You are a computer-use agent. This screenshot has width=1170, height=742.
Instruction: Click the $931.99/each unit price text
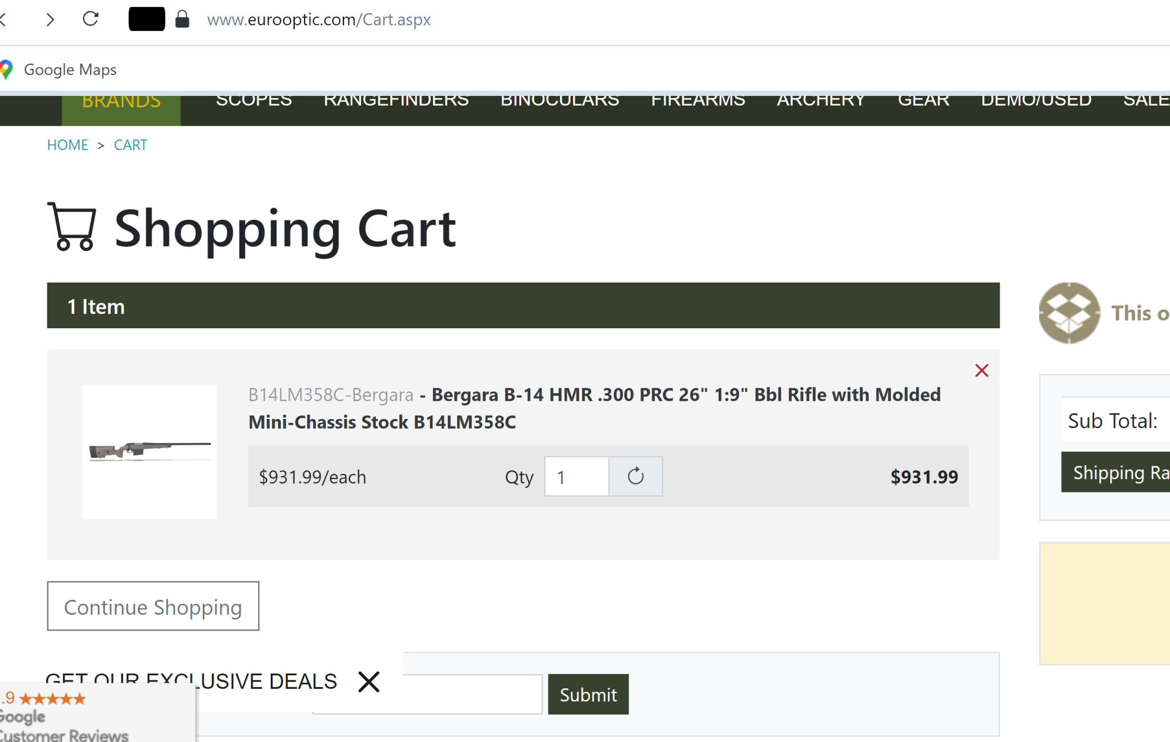[x=312, y=477]
